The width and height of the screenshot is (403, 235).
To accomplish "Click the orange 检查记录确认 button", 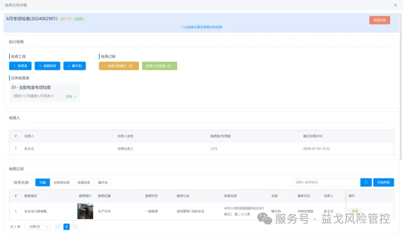I will tap(119, 66).
